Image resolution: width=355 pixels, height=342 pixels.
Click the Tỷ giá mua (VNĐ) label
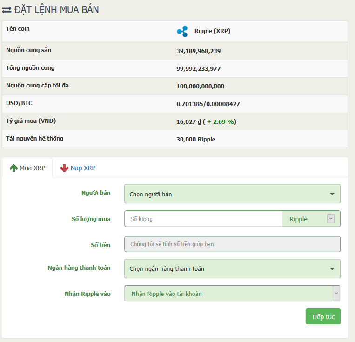(31, 121)
